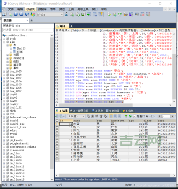Close the 新连接 connection tab

click(27, 20)
